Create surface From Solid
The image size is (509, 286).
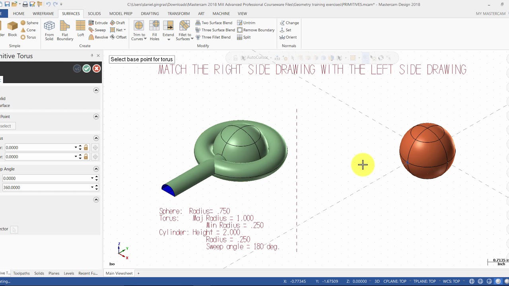click(x=49, y=31)
